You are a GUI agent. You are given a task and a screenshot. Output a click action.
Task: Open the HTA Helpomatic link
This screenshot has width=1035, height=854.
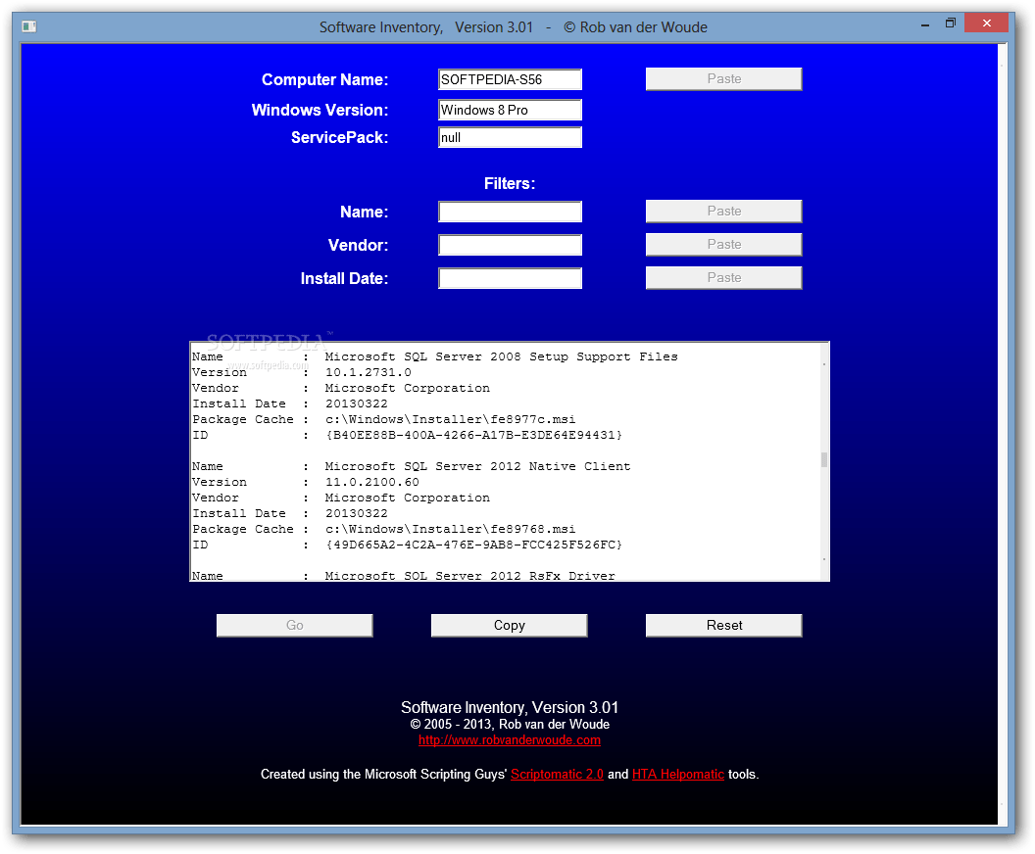click(678, 775)
